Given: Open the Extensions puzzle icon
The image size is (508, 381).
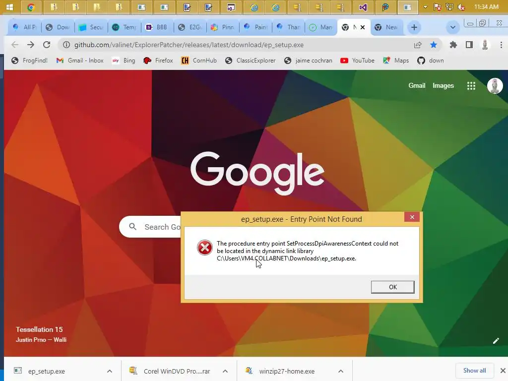Looking at the screenshot, I should click(x=453, y=45).
